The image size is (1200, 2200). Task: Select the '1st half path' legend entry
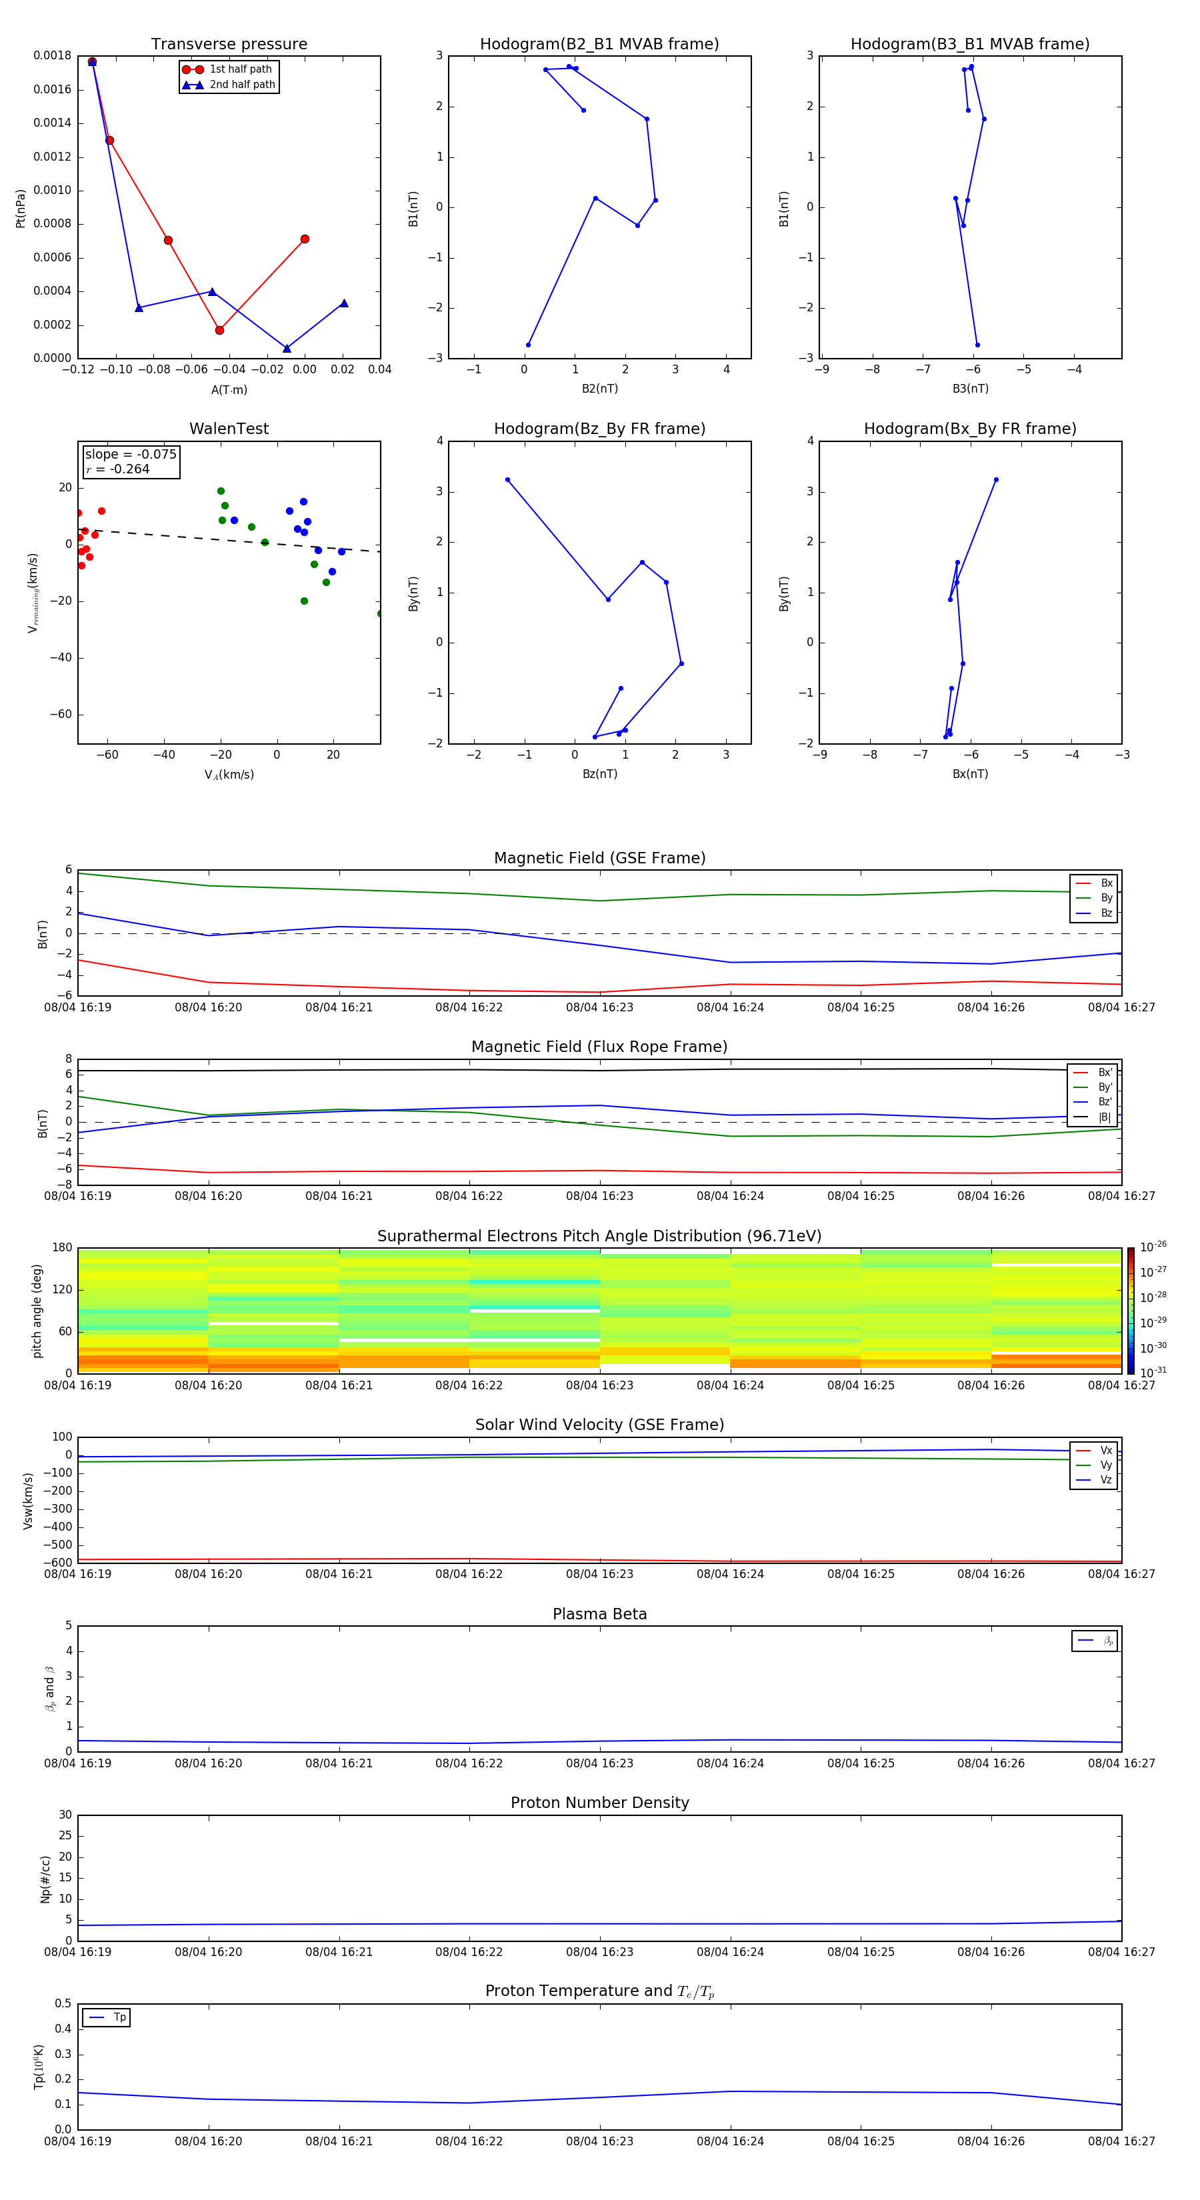click(x=227, y=69)
